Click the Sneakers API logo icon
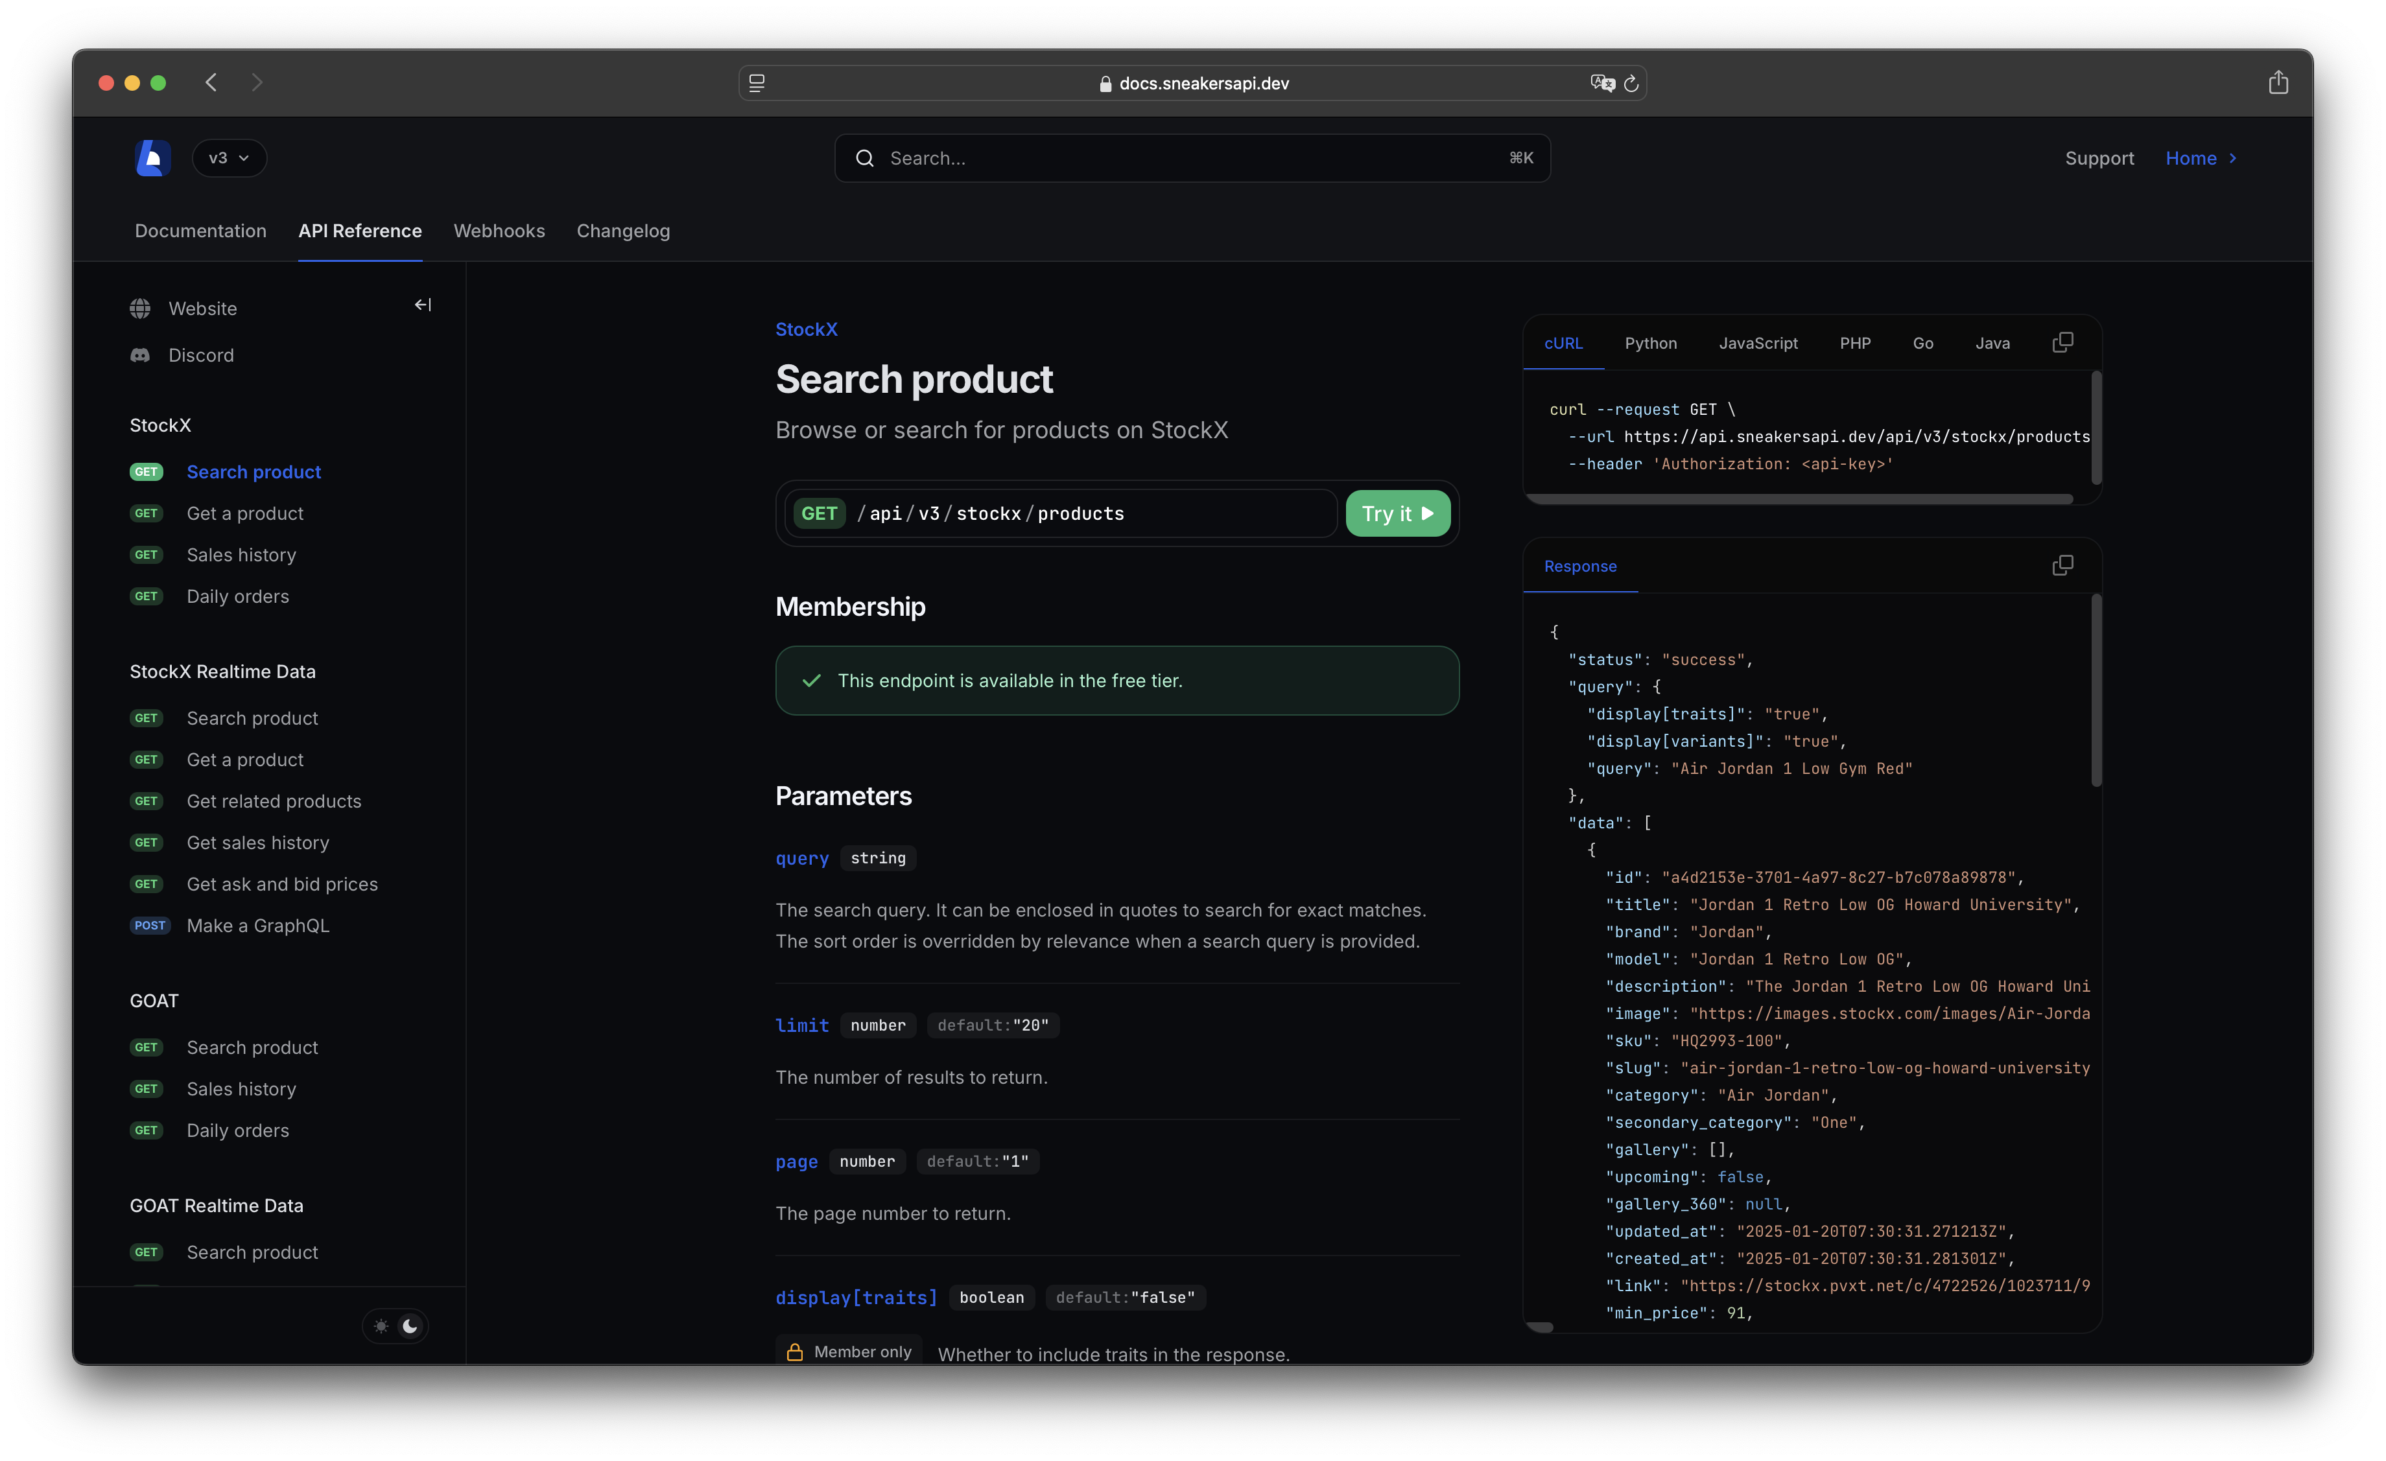Viewport: 2386px width, 1461px height. point(153,158)
